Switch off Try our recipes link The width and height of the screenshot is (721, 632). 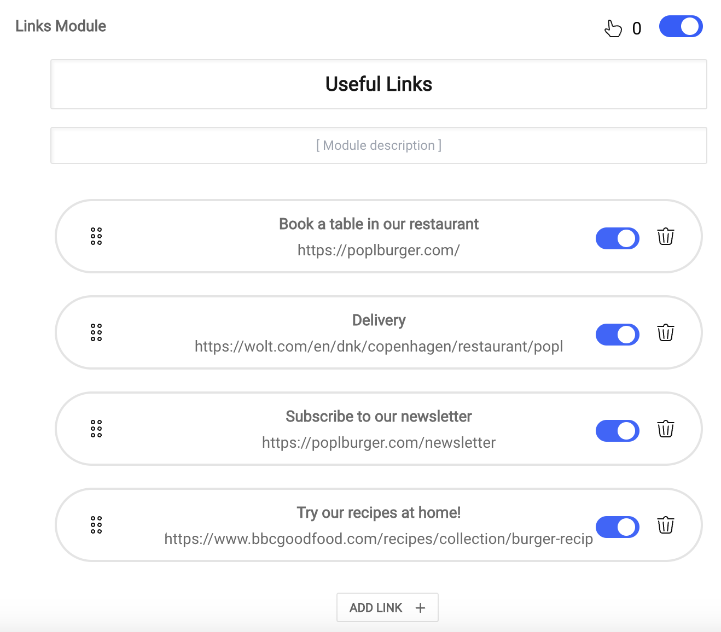pos(617,527)
